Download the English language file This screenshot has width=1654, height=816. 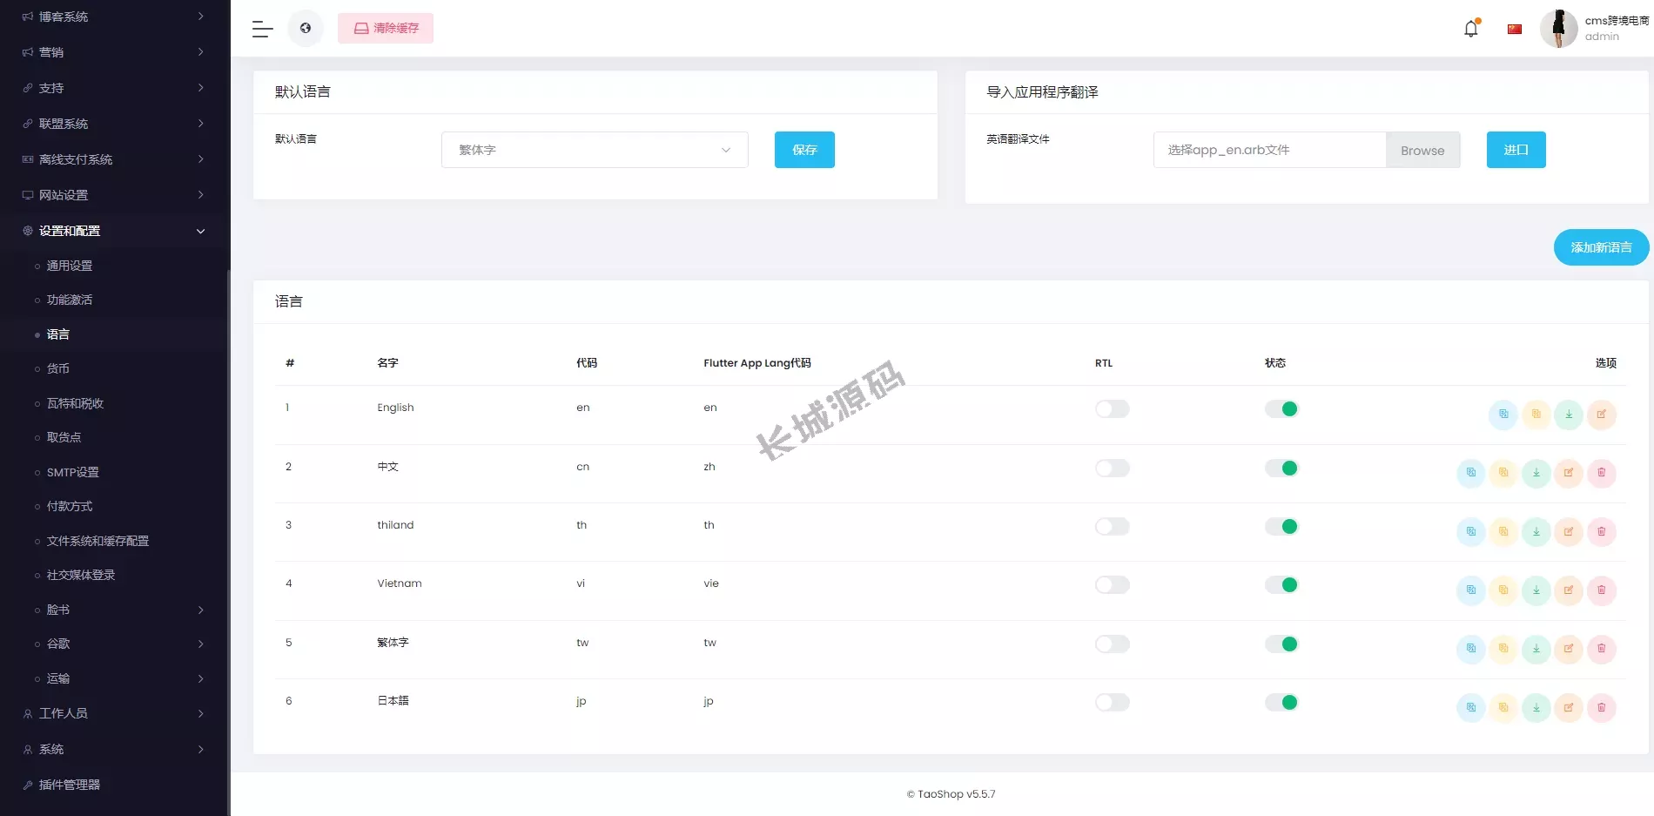(1569, 415)
